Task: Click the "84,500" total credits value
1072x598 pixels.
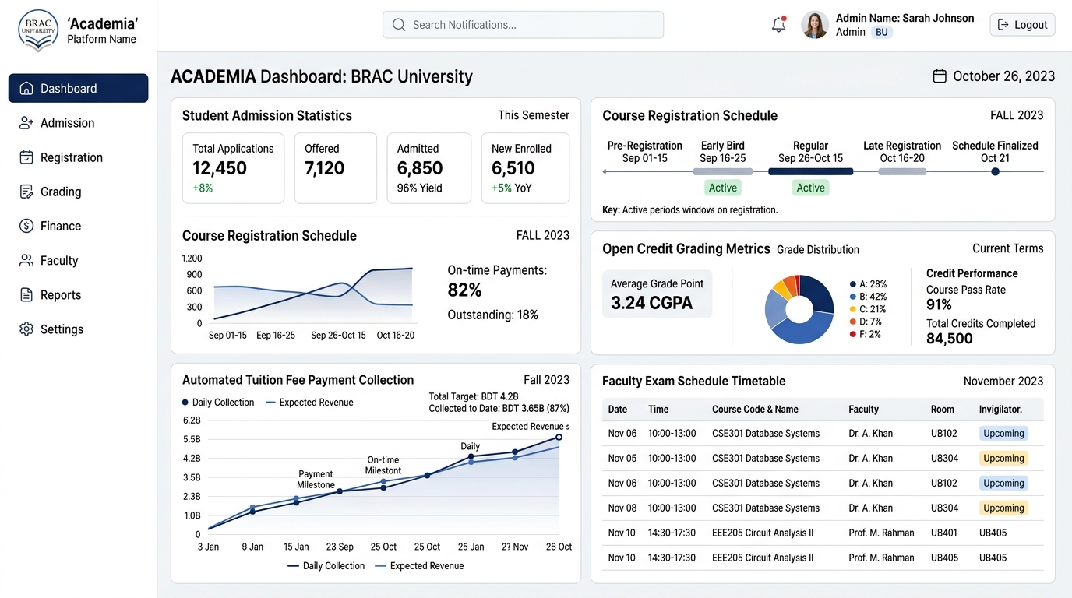Action: (950, 339)
